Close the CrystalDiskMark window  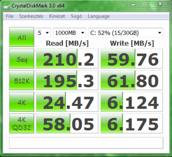click(x=160, y=4)
